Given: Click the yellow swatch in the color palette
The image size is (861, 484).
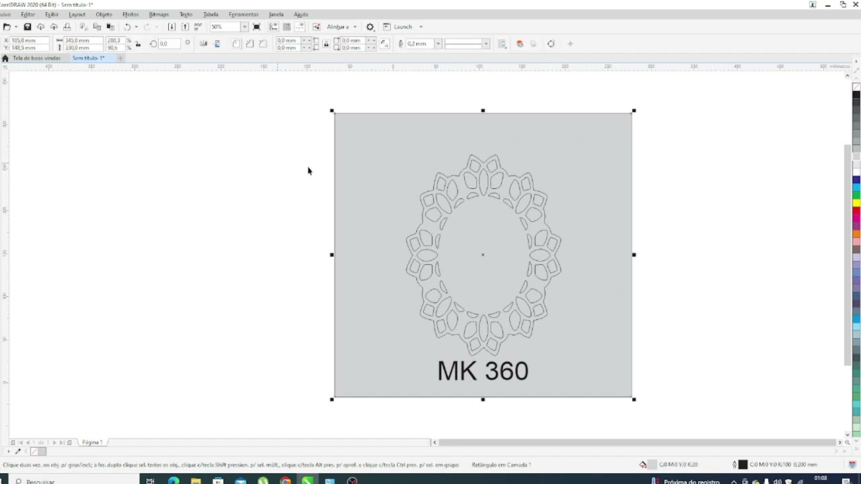Looking at the screenshot, I should [856, 203].
